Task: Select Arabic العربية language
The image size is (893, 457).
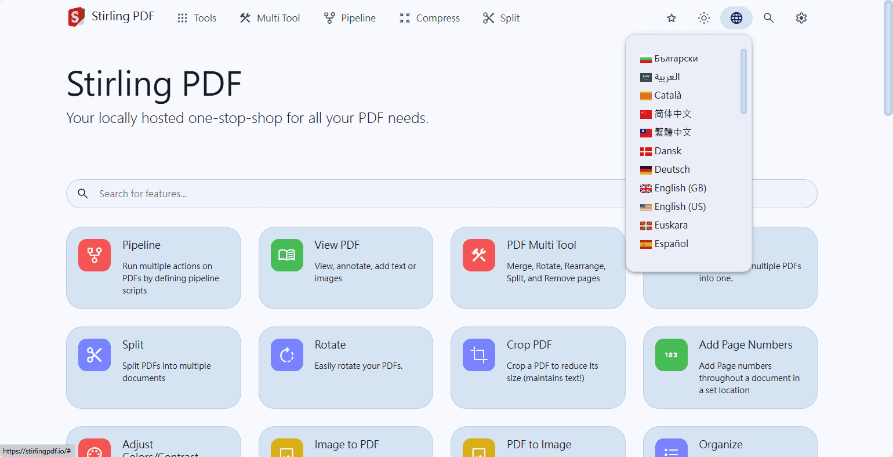Action: (667, 77)
